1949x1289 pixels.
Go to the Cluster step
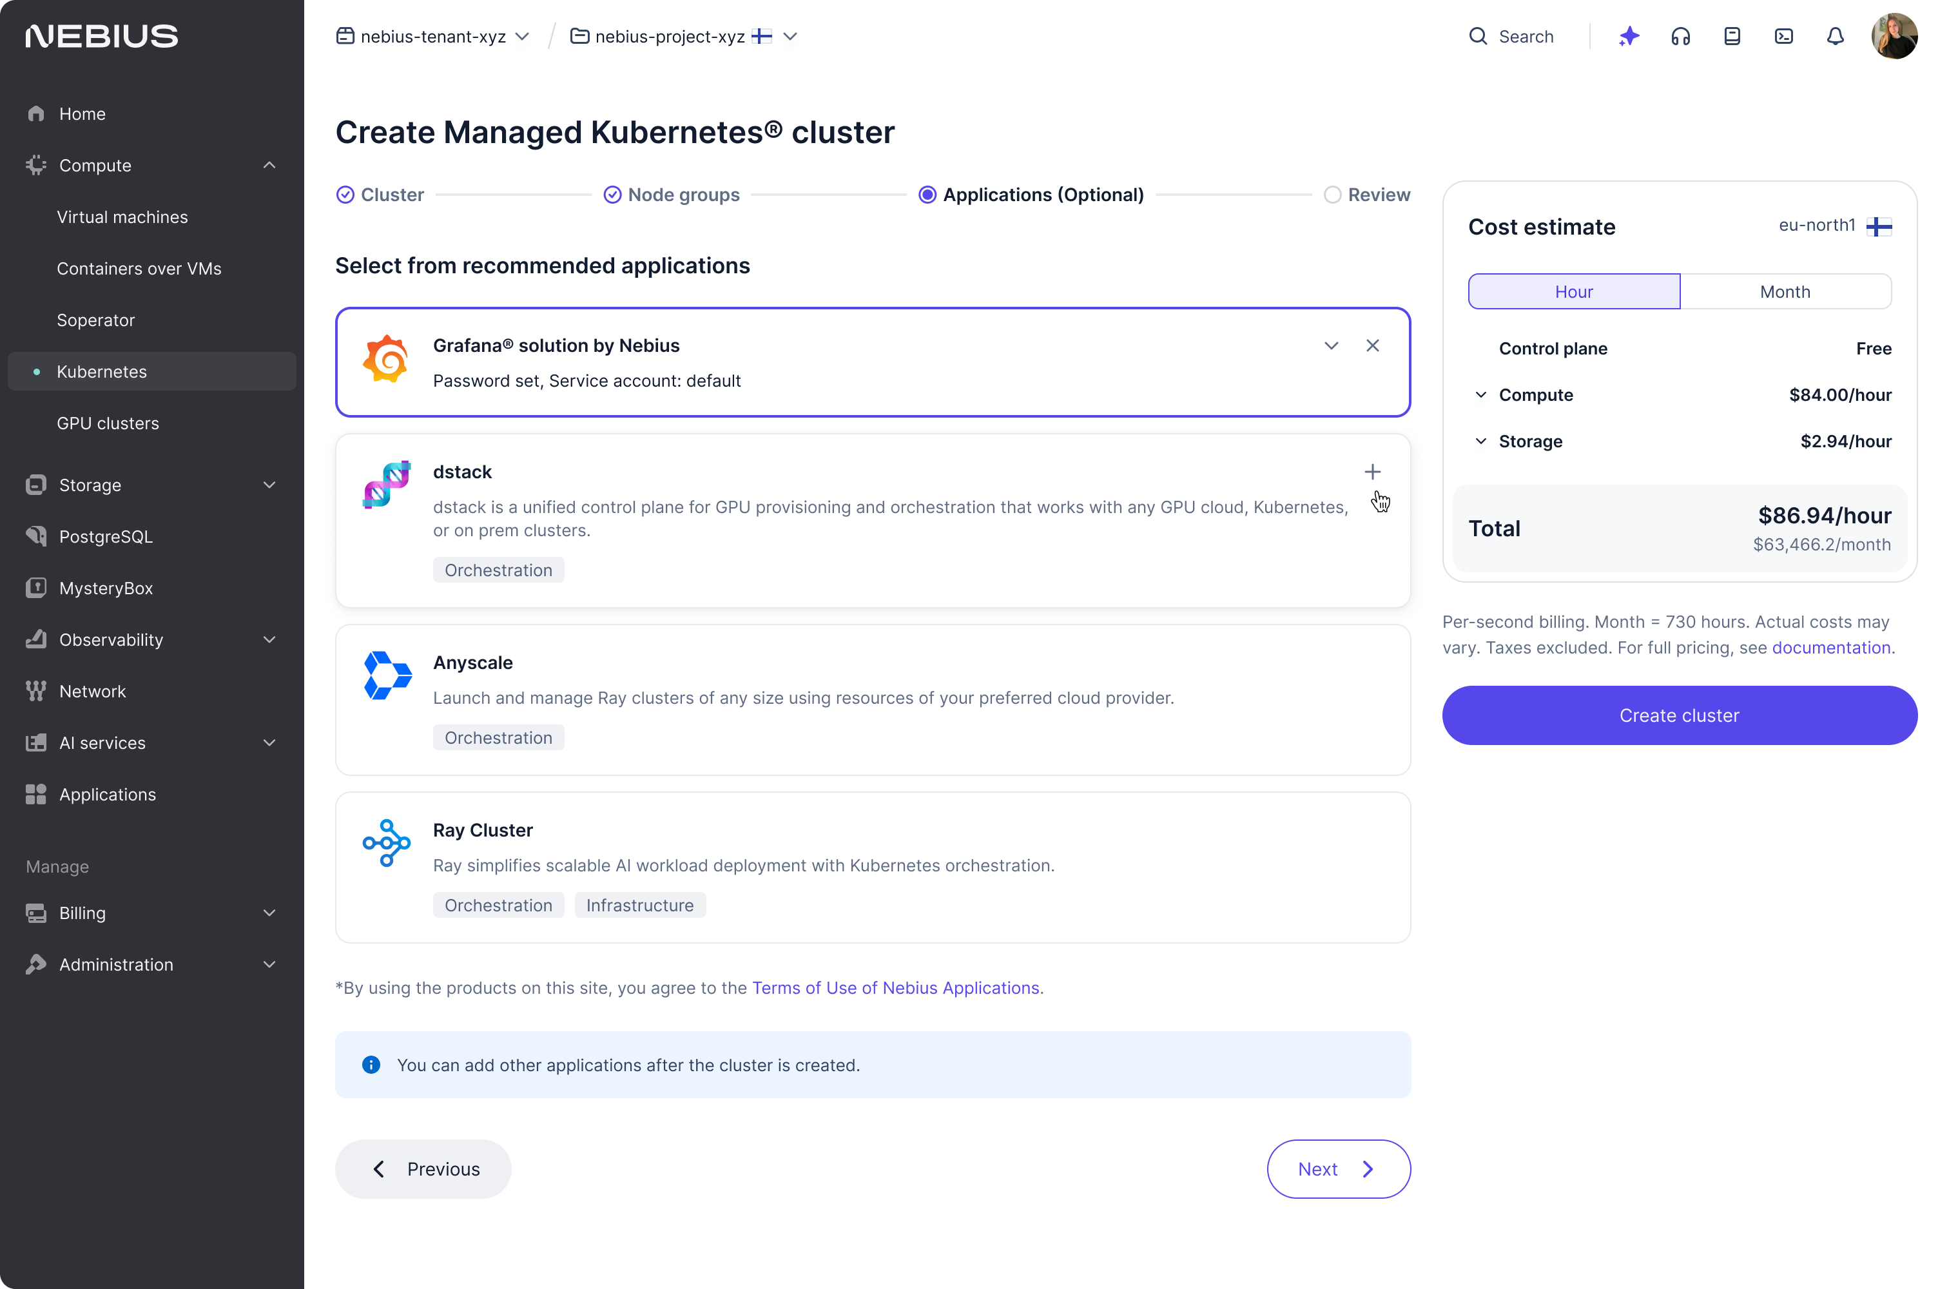[x=380, y=195]
